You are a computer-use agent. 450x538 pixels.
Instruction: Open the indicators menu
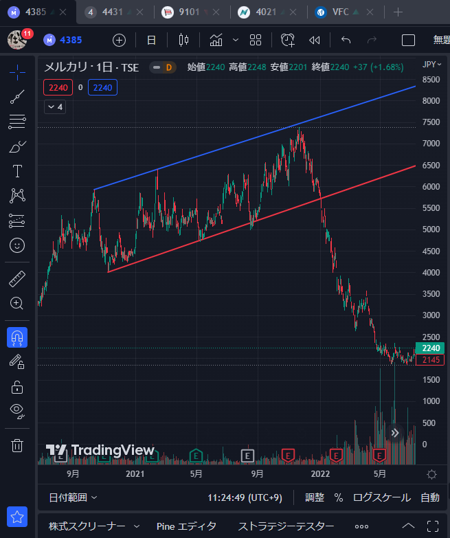pos(216,40)
